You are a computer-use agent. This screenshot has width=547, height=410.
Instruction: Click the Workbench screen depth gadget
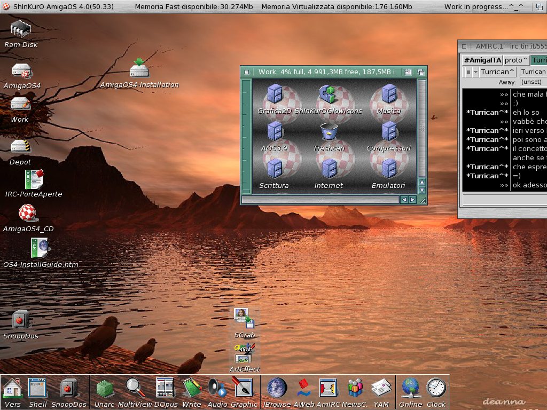pos(540,6)
